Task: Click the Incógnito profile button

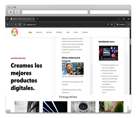Action: click(121, 24)
